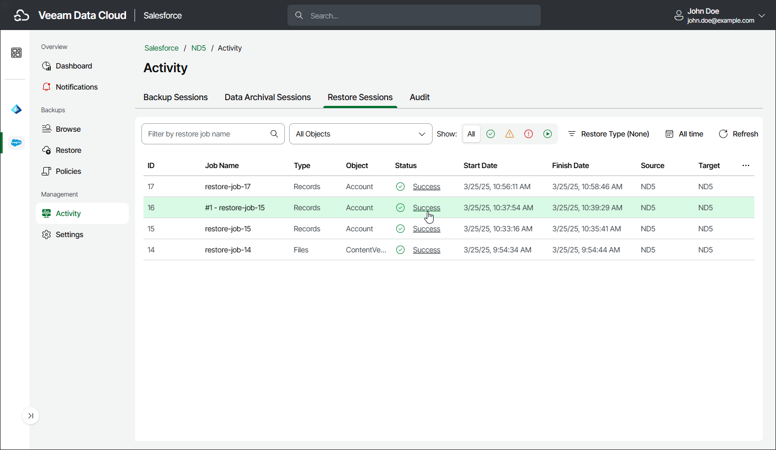Open the Restore Type (None) filter
The width and height of the screenshot is (776, 450).
[x=608, y=134]
